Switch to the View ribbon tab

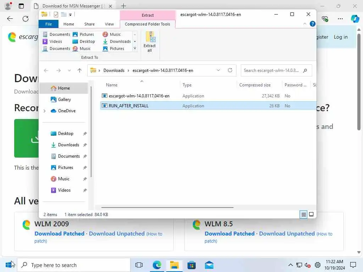click(109, 24)
